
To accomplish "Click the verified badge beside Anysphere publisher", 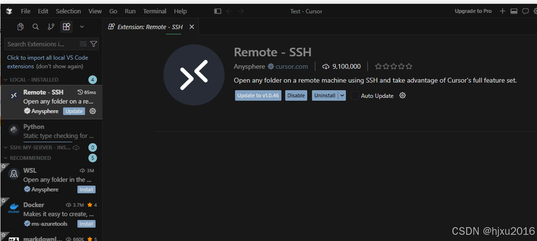I will (271, 66).
